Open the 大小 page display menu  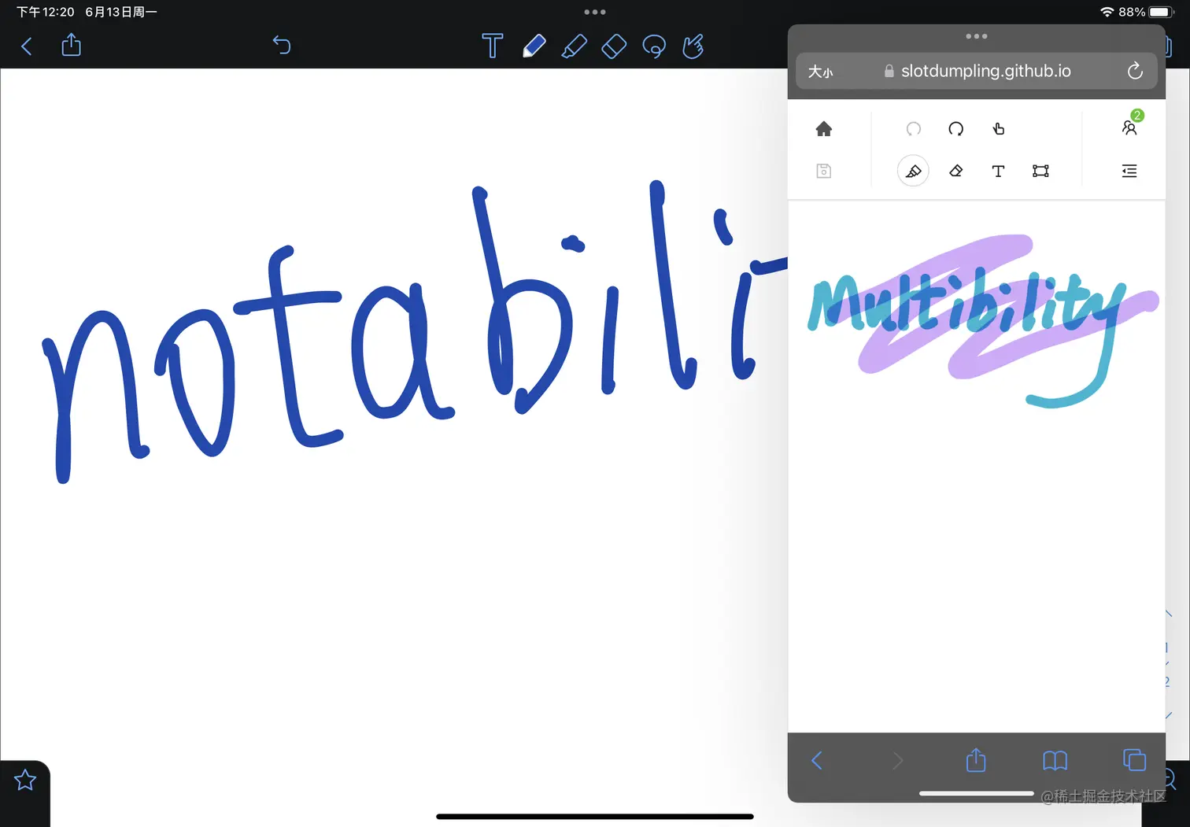[x=821, y=71]
